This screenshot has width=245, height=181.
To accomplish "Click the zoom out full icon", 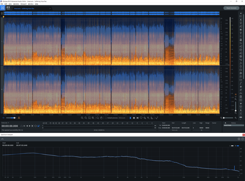I will (x=93, y=118).
